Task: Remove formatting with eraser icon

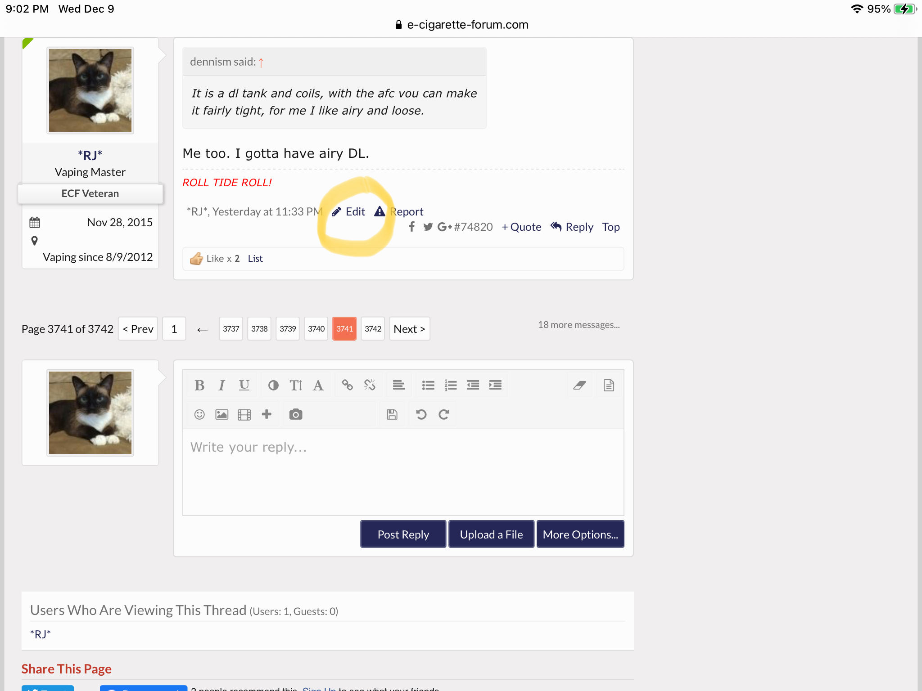Action: tap(579, 385)
